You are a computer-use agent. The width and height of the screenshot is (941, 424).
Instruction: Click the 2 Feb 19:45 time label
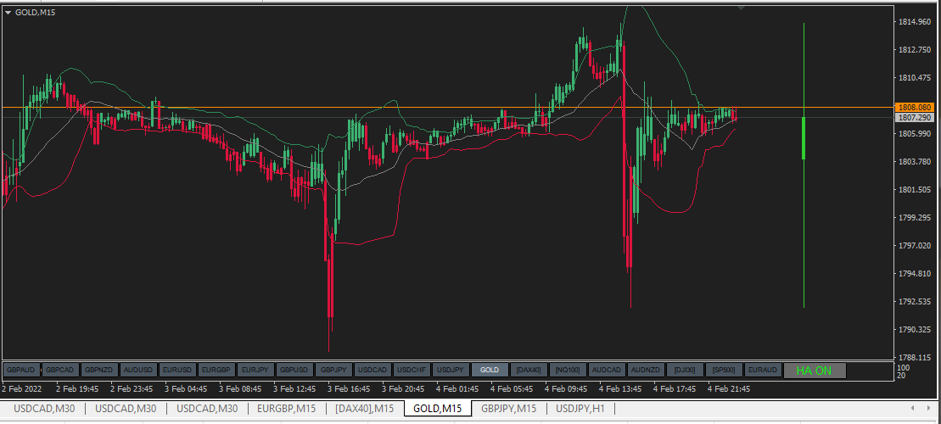(x=77, y=388)
